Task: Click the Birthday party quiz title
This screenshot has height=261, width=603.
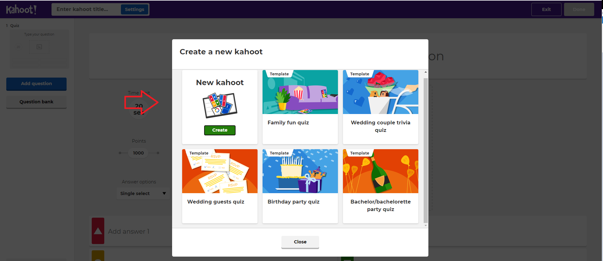Action: 294,202
